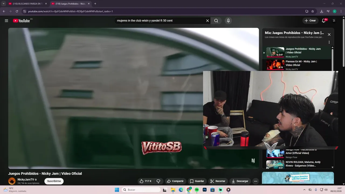This screenshot has height=194, width=345.
Task: Open the Crear menu
Action: [310, 20]
